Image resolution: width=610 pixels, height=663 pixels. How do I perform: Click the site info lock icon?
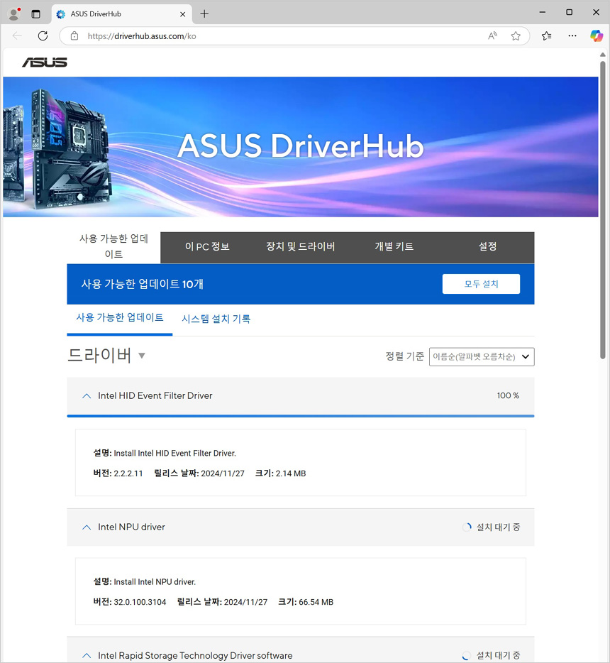[74, 36]
